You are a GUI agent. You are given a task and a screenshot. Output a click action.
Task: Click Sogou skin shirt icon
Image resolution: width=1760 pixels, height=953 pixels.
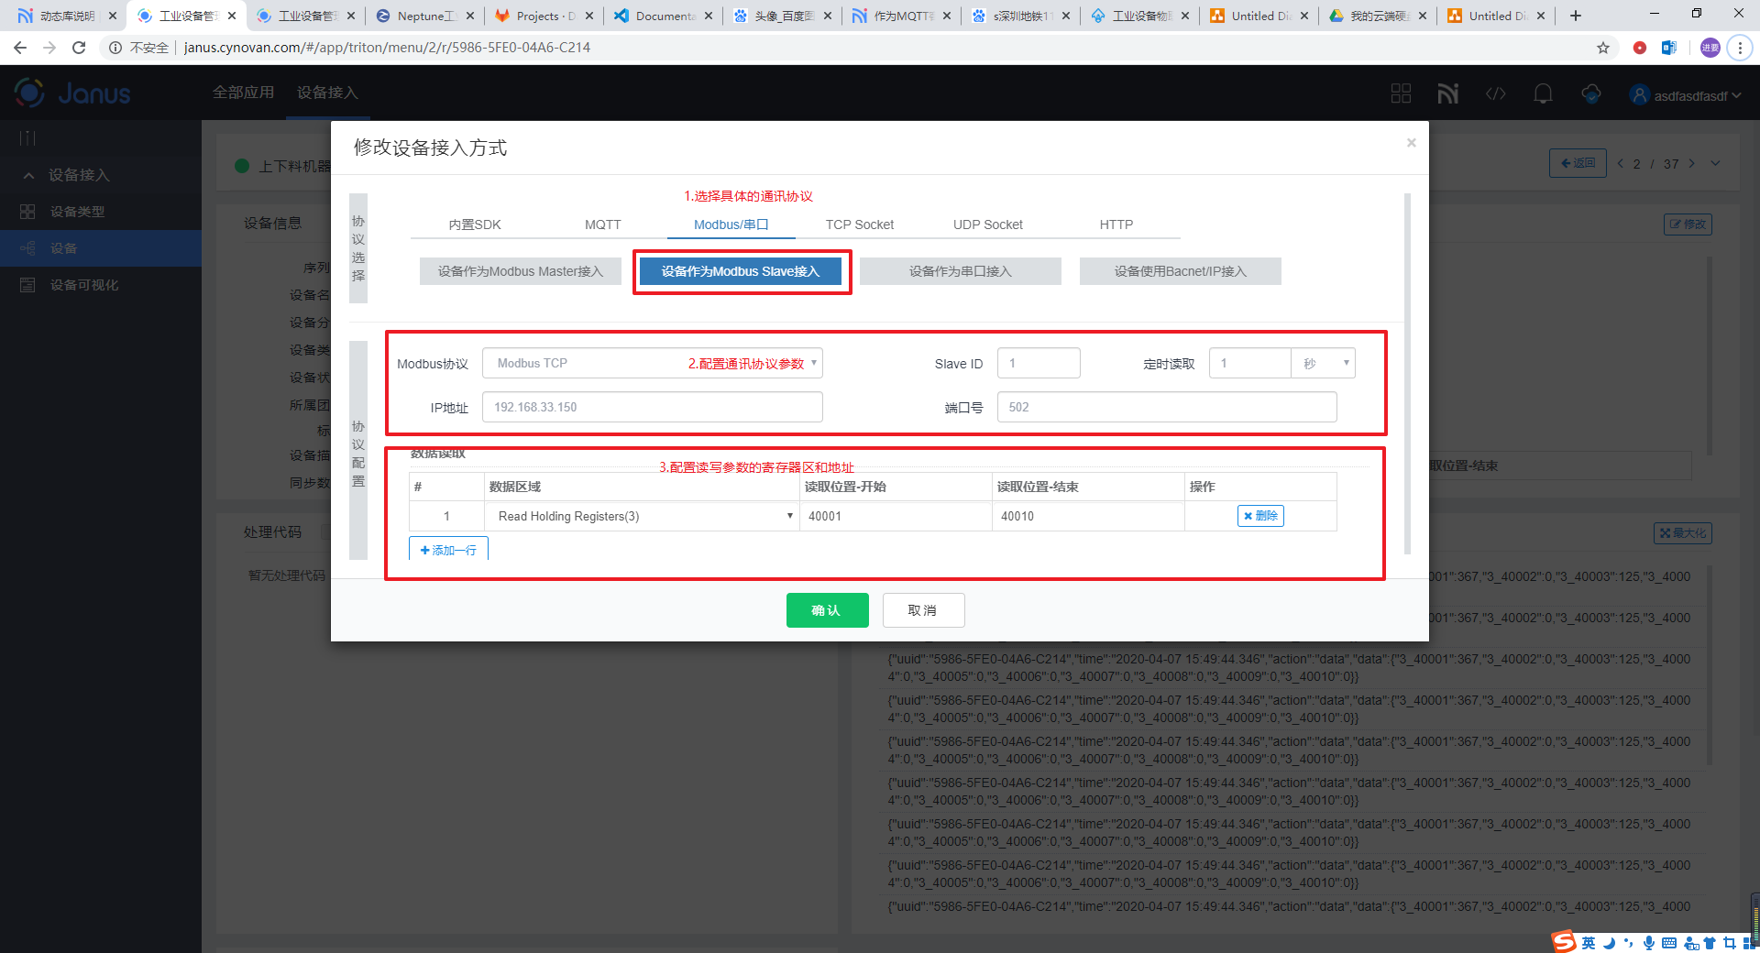tap(1710, 943)
